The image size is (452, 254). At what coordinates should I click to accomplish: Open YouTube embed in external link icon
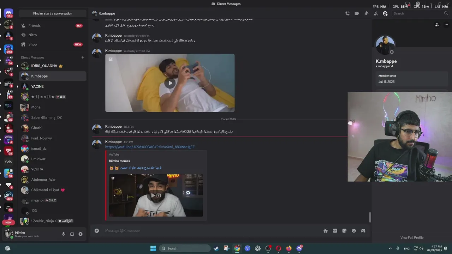[x=159, y=195]
